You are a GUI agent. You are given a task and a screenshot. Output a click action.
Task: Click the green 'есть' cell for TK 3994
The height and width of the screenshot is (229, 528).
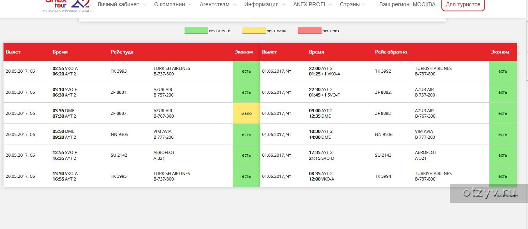click(x=503, y=176)
